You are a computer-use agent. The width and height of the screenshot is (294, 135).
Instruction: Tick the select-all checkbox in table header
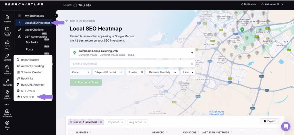pos(71,132)
